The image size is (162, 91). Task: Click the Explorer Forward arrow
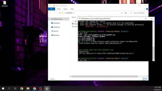pyautogui.click(x=54, y=13)
